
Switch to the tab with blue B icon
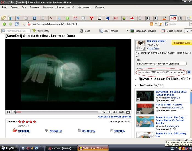(x=35, y=18)
